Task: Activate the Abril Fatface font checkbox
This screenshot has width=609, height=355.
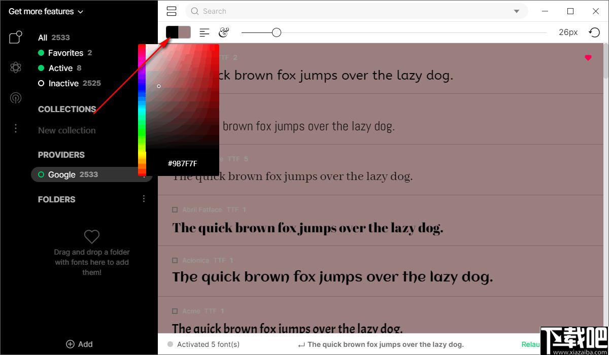Action: pos(175,209)
